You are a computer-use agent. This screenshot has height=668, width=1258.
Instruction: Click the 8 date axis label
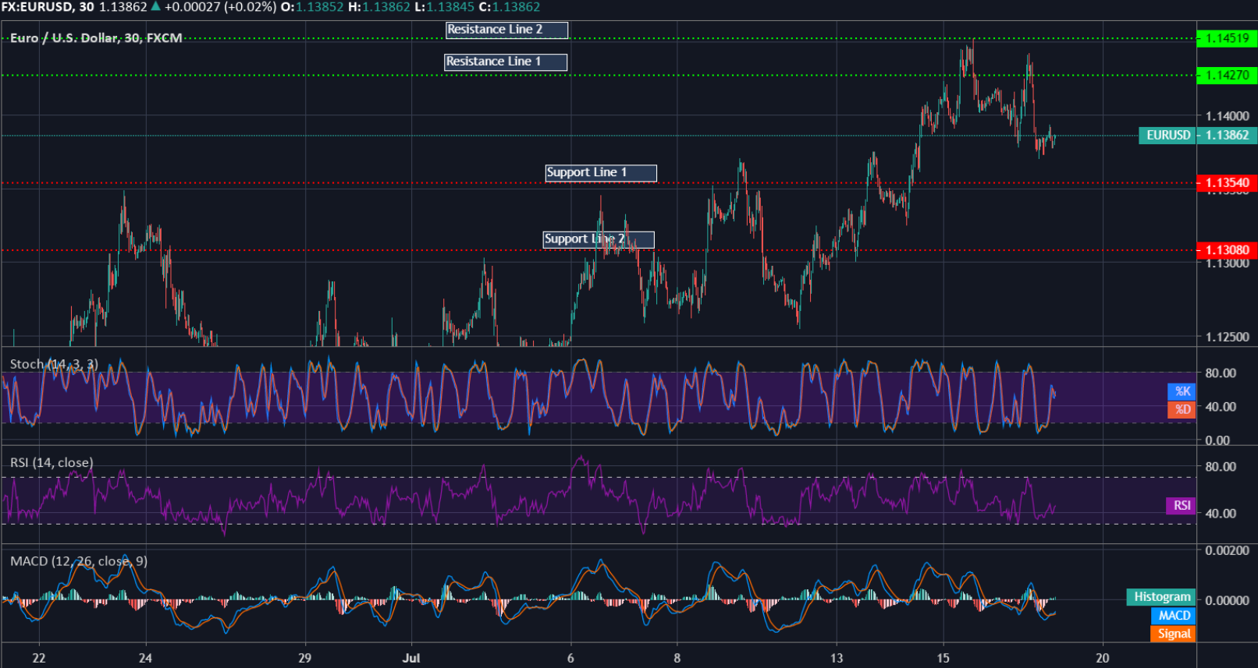click(x=677, y=659)
